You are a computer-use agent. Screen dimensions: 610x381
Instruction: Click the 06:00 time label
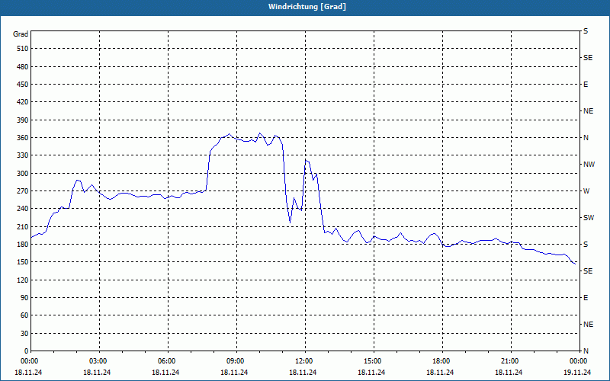168,361
